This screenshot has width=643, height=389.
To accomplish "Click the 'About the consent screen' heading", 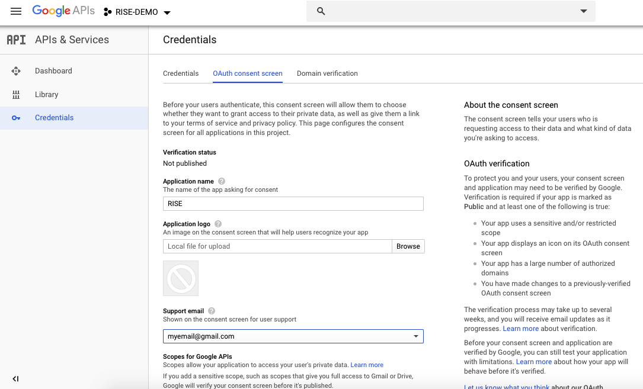I will 511,105.
